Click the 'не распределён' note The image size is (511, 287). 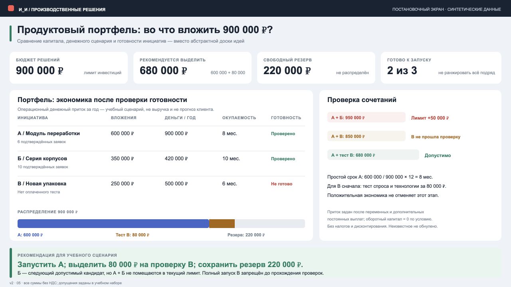pyautogui.click(x=353, y=73)
